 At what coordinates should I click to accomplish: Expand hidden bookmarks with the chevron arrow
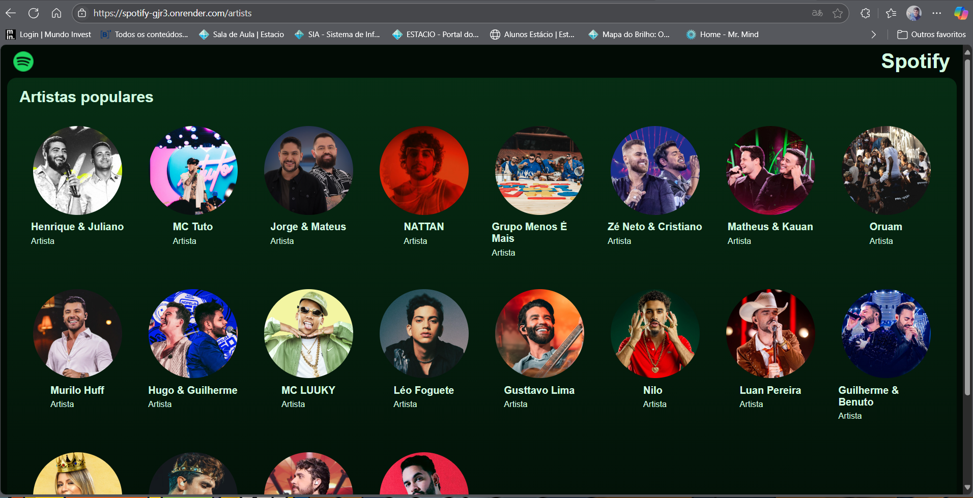pos(873,35)
